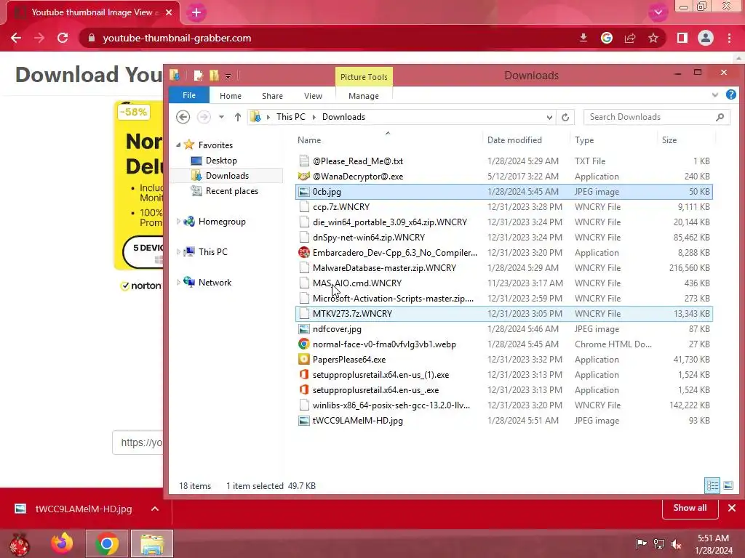Reload the Chrome page
This screenshot has height=558, width=745.
[x=63, y=38]
